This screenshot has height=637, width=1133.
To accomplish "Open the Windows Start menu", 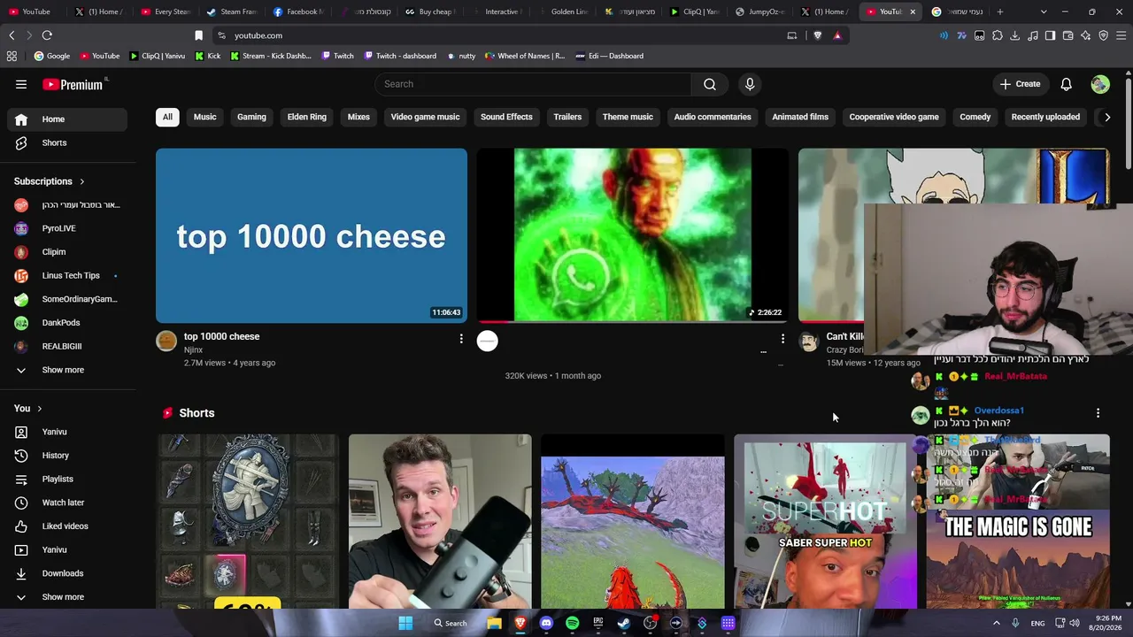I will click(x=405, y=623).
